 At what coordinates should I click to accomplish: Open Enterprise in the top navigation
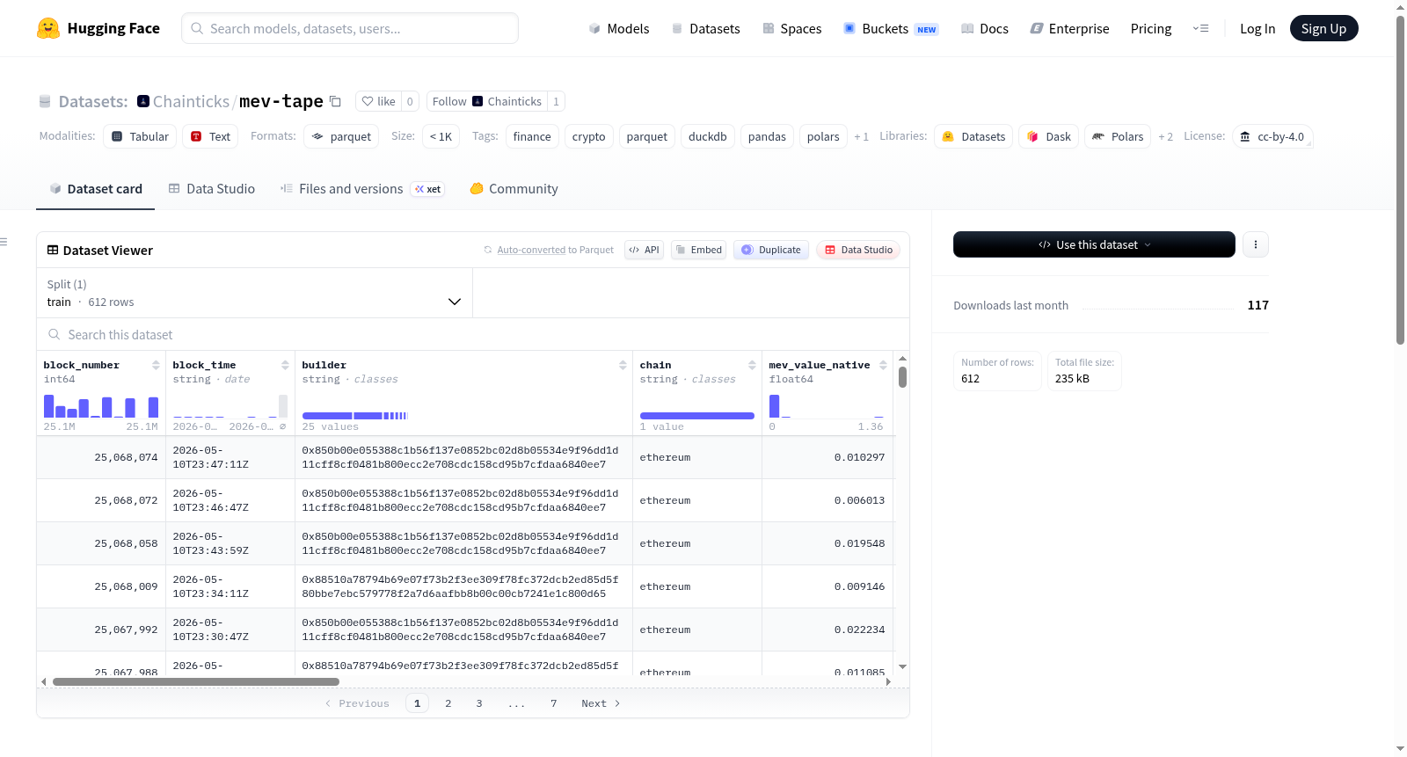1069,28
